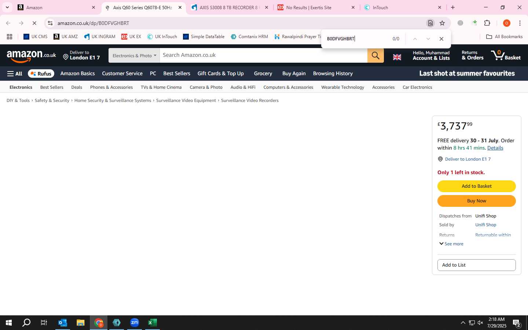Switch to the AXIS S3008 8 TB RECORDER tab

pos(230,7)
